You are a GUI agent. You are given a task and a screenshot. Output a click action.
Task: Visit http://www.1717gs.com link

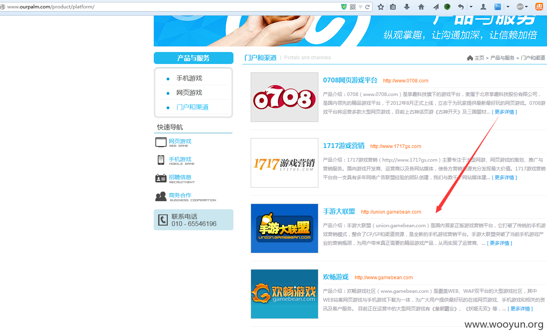396,146
